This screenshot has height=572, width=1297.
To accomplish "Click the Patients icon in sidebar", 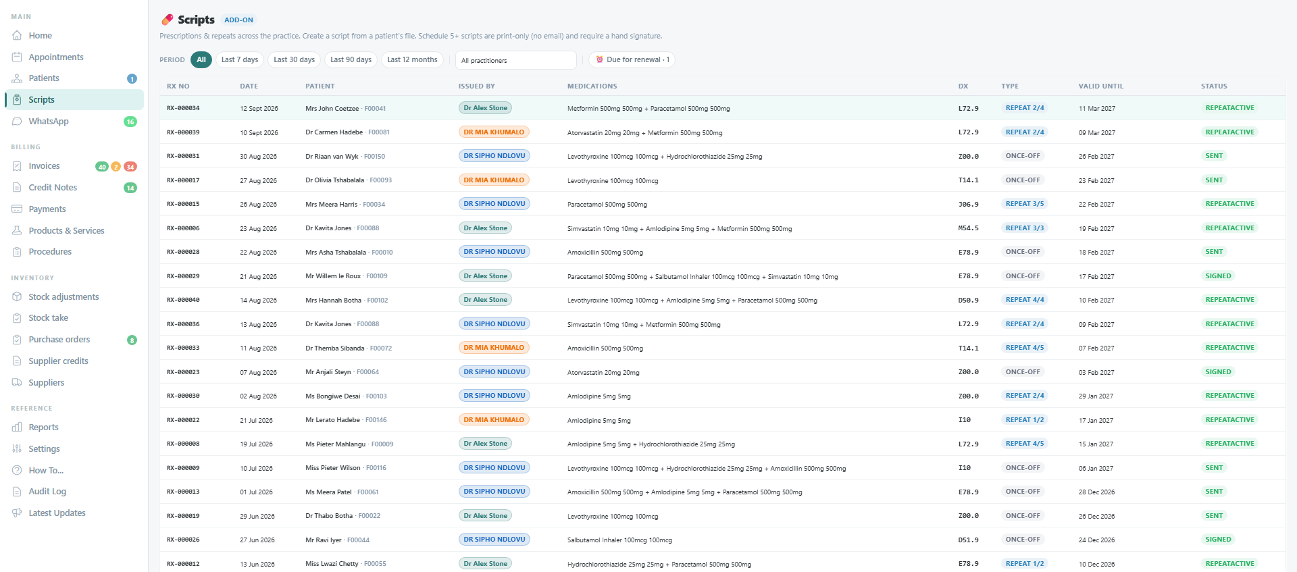I will [17, 78].
